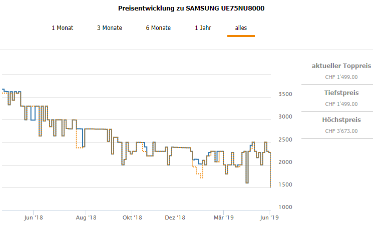Select the alles tab

pos(241,28)
